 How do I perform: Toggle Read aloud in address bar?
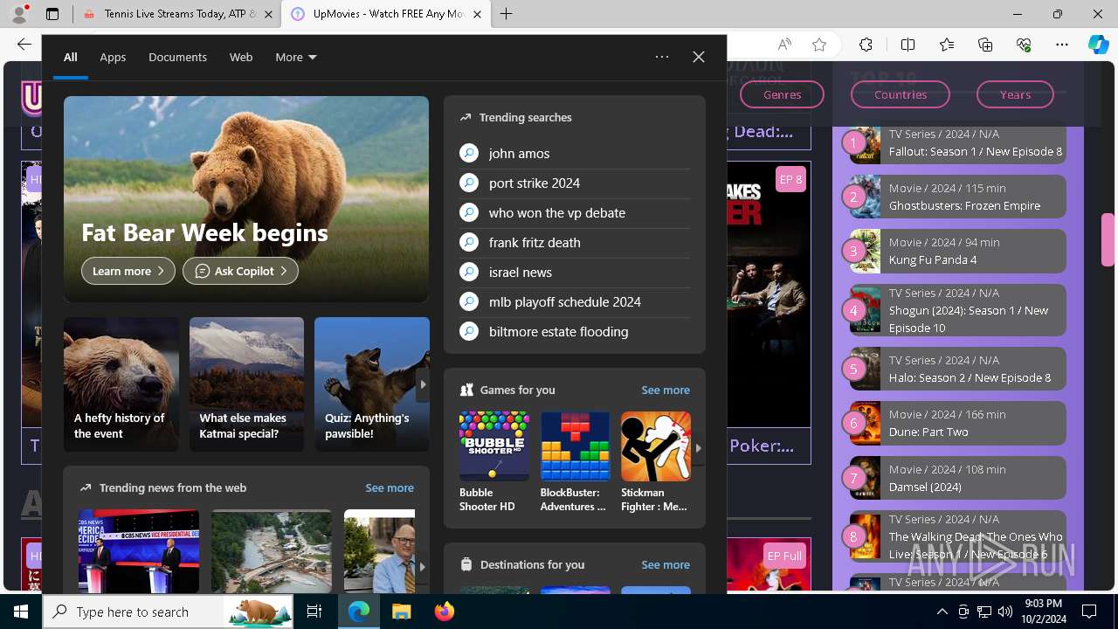pyautogui.click(x=784, y=45)
